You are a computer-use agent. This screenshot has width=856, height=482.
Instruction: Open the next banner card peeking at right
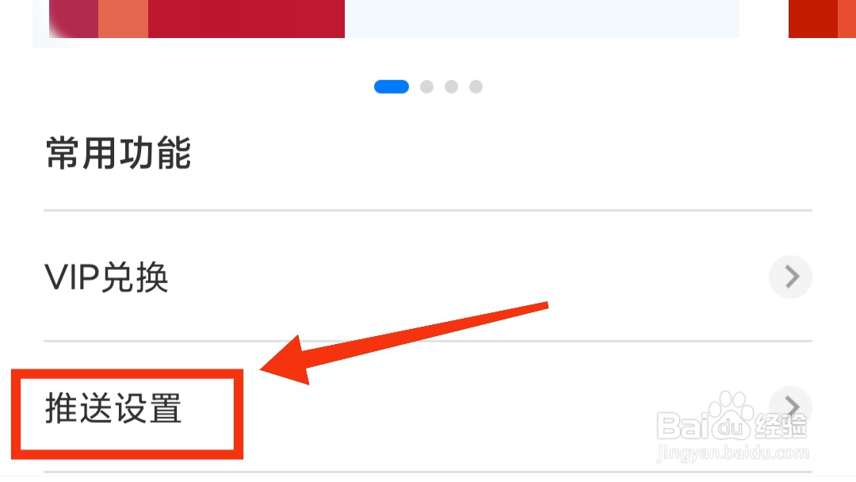click(x=822, y=18)
